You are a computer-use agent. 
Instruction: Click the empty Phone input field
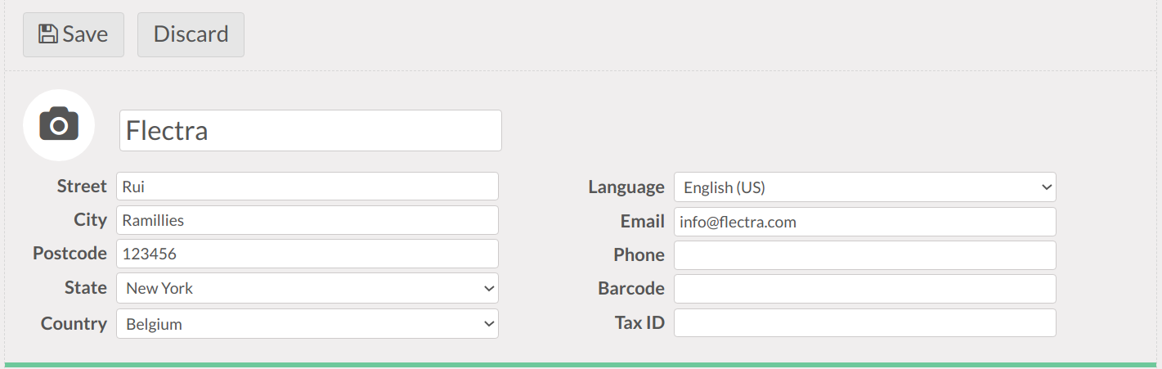tap(864, 255)
